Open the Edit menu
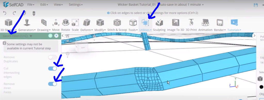Screen dimensions: 264x100 coord(44,5)
